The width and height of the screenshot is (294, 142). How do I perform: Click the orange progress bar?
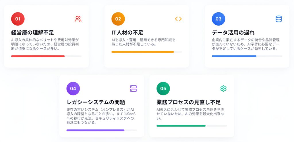(x=143, y=52)
